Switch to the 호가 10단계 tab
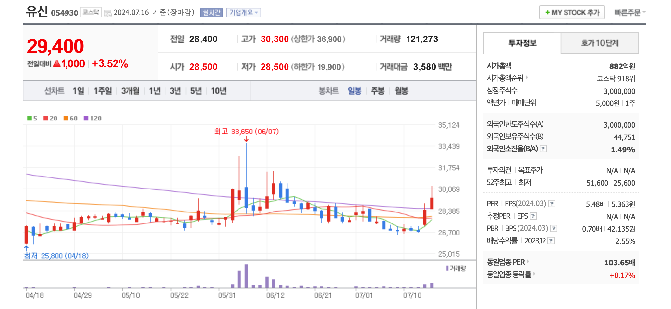This screenshot has width=671, height=309. [x=599, y=43]
